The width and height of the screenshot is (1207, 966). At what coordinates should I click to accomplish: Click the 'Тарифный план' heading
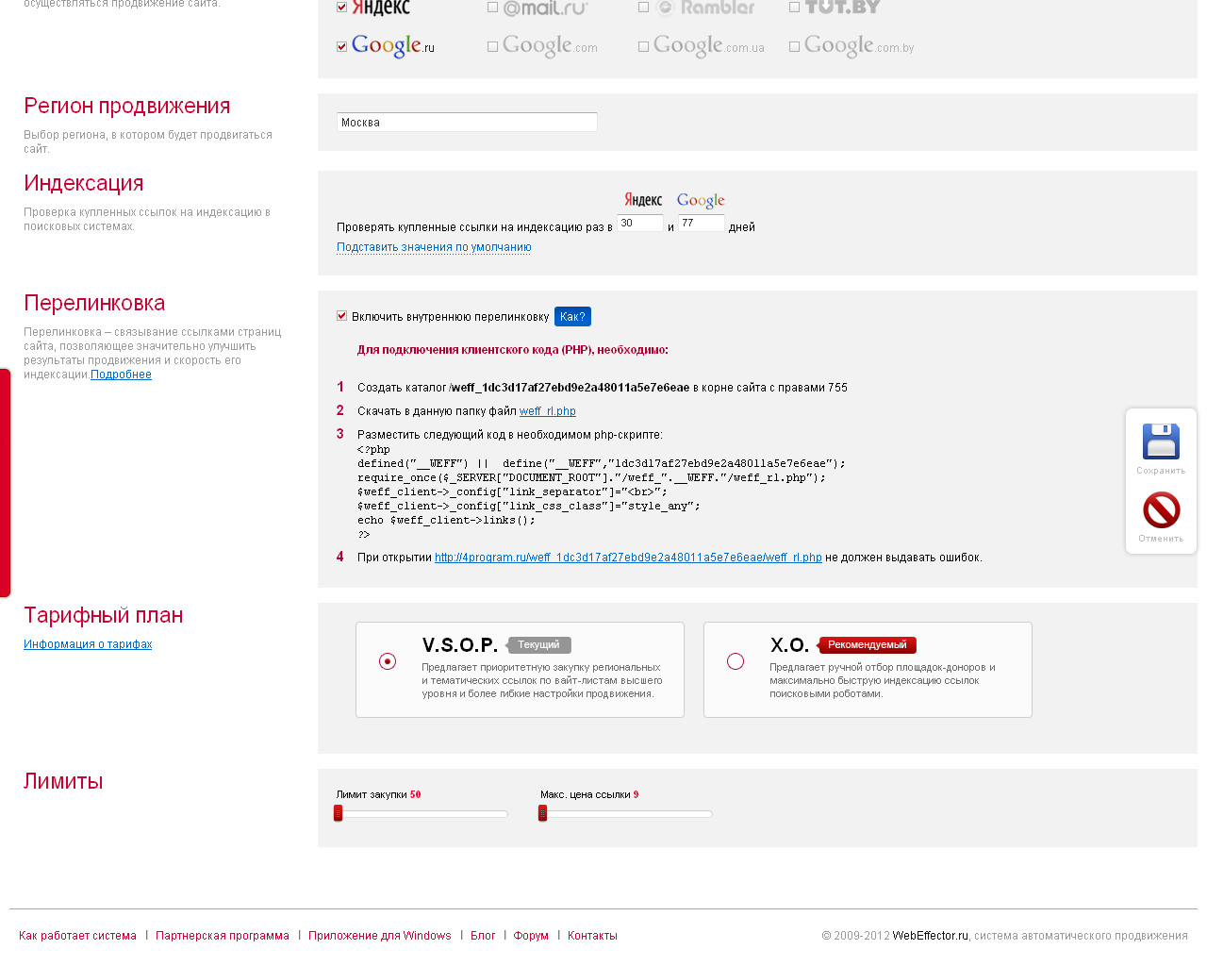[x=104, y=615]
